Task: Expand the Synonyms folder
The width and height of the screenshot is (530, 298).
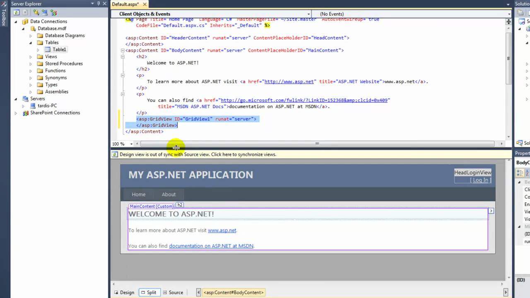Action: click(31, 78)
